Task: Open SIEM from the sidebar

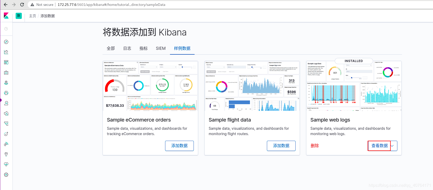Action: [x=6, y=144]
